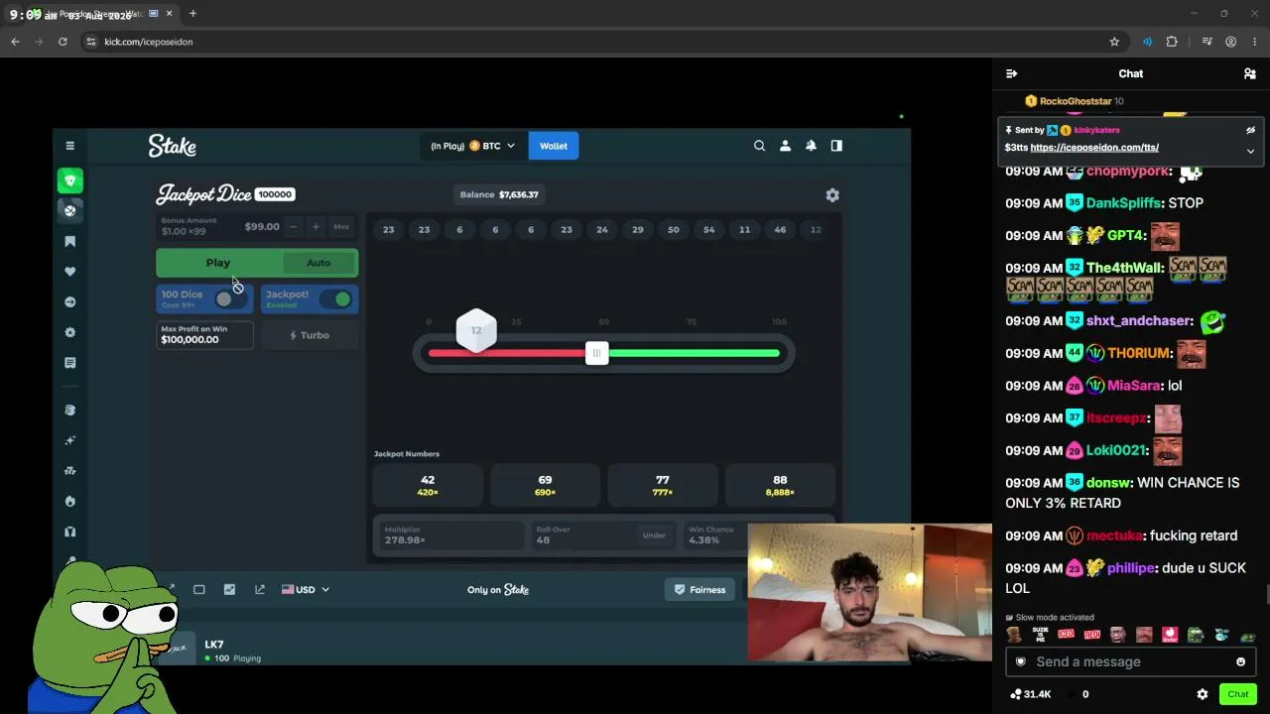1270x714 pixels.
Task: Click the flame icon in Stake sidebar
Action: (69, 501)
